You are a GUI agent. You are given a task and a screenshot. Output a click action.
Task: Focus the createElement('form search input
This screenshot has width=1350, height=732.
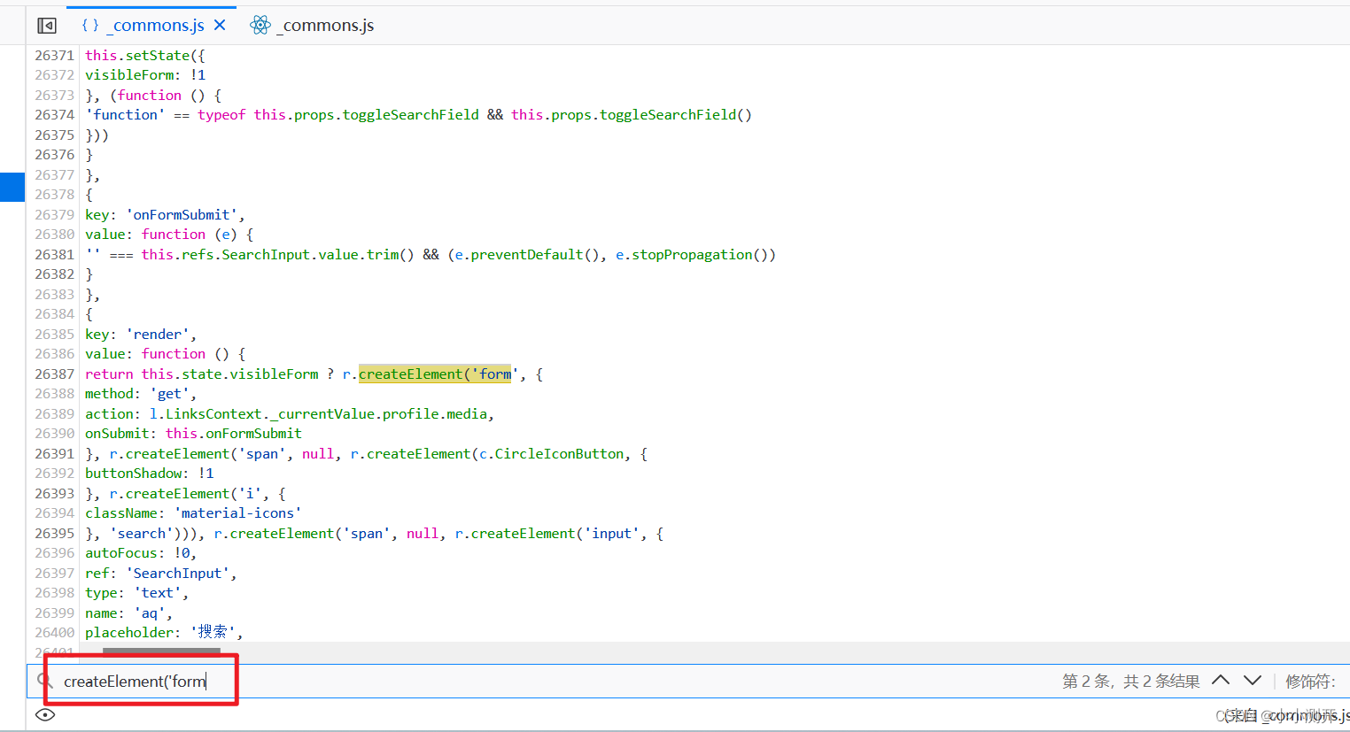[135, 682]
